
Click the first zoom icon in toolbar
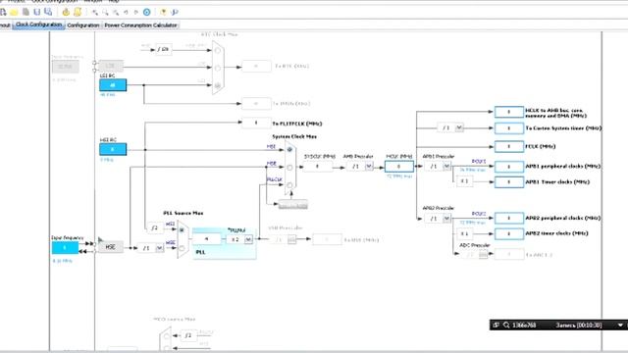(x=95, y=13)
